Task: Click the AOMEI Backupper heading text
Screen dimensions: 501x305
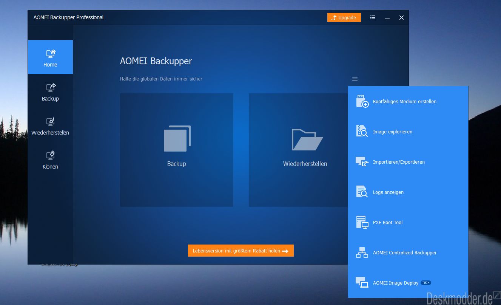Action: coord(156,61)
